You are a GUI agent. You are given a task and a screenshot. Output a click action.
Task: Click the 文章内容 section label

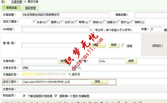point(9,89)
